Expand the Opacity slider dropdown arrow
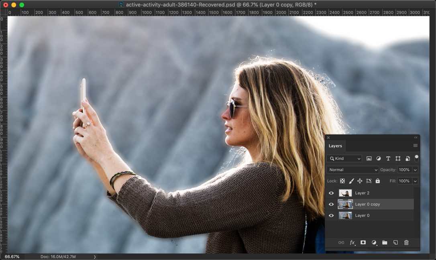Screen dimensions: 436x260 click(415, 170)
